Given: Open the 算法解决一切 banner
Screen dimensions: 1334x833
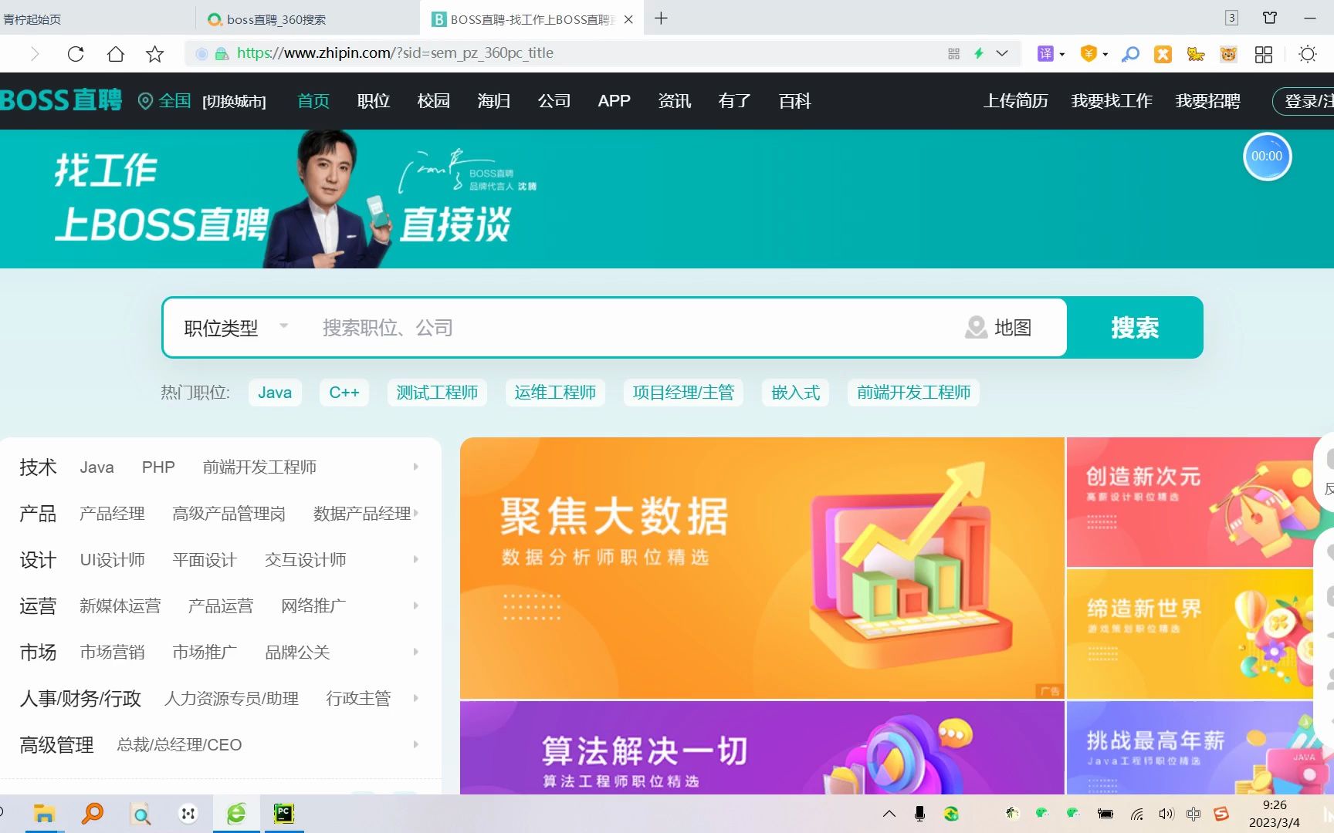Looking at the screenshot, I should click(762, 747).
